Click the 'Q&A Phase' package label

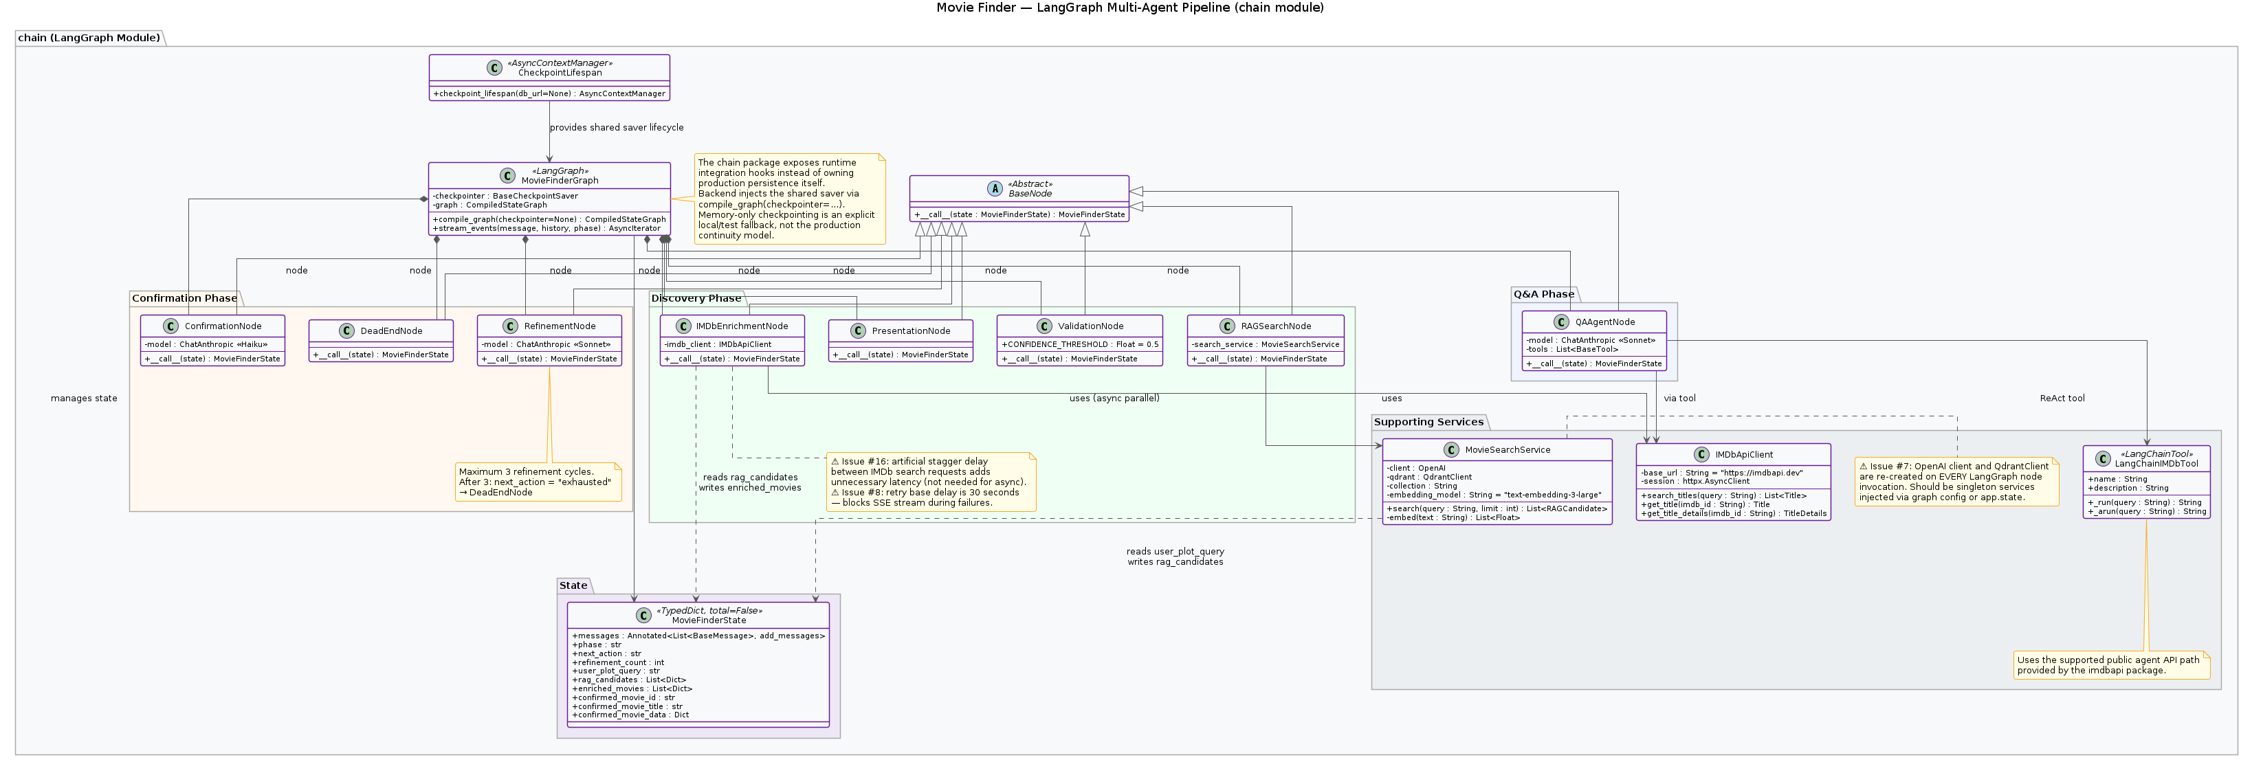click(1544, 293)
